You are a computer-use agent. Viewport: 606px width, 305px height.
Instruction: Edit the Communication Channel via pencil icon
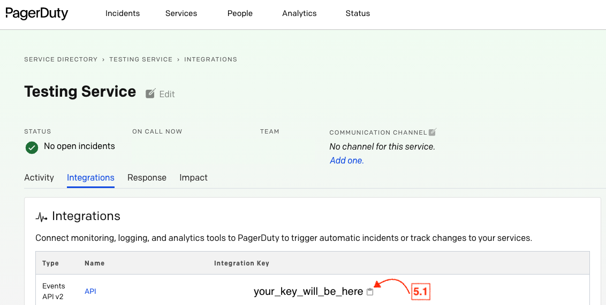pyautogui.click(x=433, y=132)
